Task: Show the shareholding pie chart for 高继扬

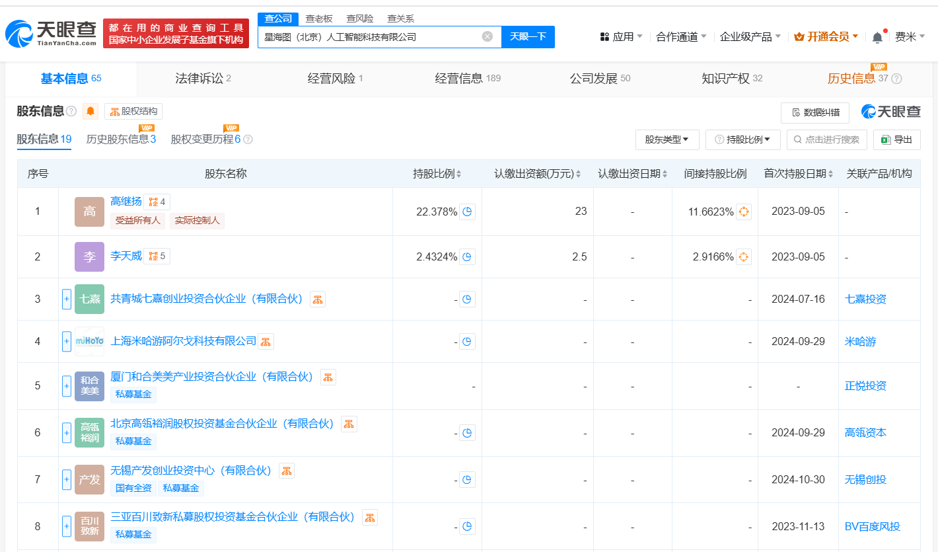Action: tap(467, 212)
